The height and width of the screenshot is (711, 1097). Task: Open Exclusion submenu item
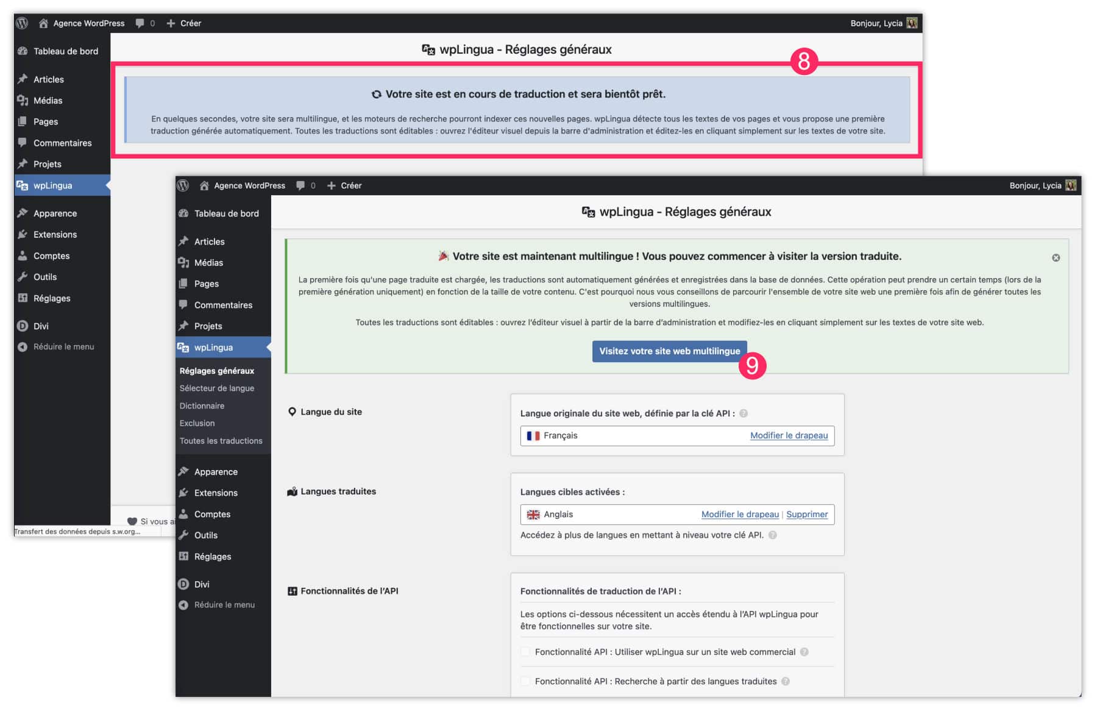[197, 423]
